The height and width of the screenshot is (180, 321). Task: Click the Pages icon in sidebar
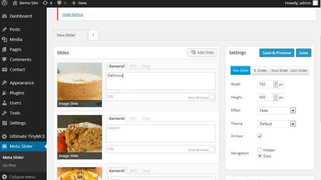coord(5,49)
